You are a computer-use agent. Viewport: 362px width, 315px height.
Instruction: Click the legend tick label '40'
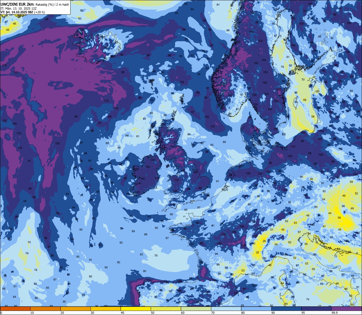(x=122, y=313)
